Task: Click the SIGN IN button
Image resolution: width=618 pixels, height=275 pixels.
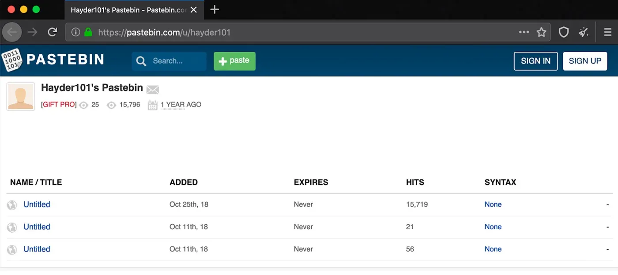Action: (x=535, y=61)
